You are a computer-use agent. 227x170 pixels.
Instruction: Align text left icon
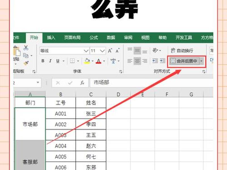pos(130,61)
